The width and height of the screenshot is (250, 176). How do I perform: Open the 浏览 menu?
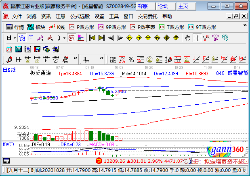coord(32,17)
